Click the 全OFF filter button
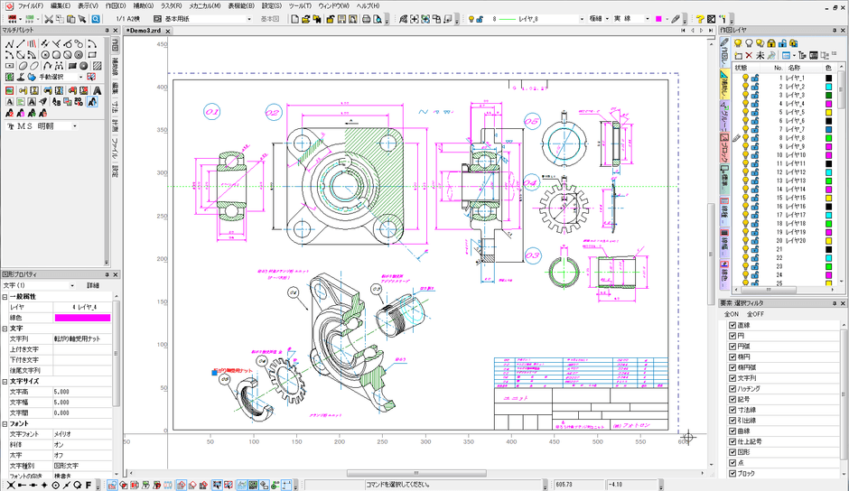This screenshot has width=849, height=491. [x=755, y=313]
